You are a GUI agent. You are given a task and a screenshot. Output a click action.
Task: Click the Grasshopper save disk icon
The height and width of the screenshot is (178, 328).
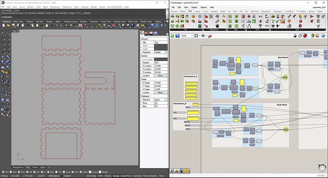point(177,36)
